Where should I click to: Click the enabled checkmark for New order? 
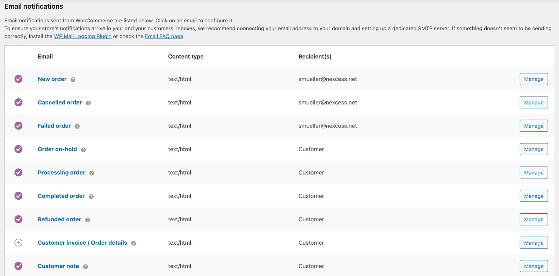coord(19,79)
